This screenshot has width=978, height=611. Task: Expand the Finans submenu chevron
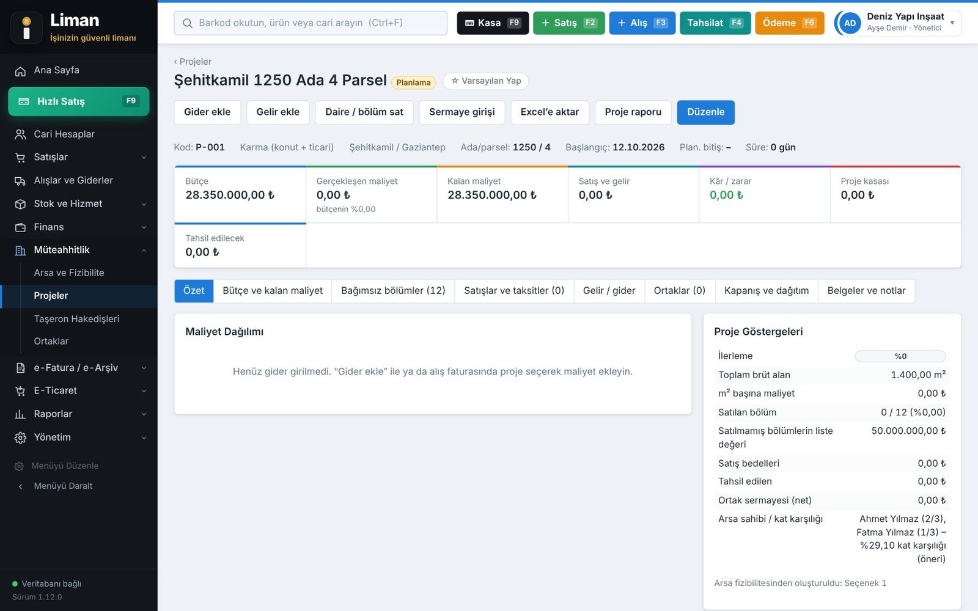144,227
